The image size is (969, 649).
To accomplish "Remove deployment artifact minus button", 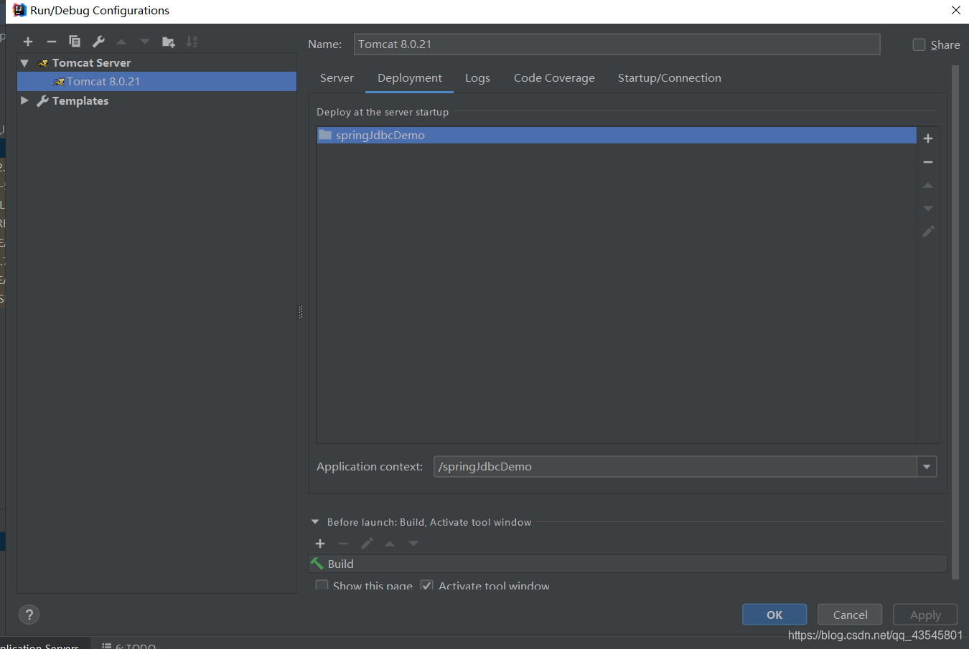I will click(x=928, y=162).
